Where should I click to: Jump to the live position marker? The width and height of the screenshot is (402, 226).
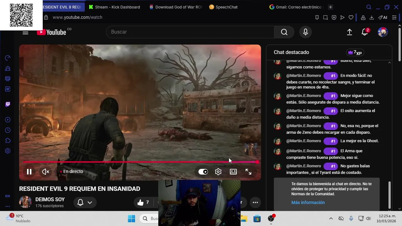point(257,162)
